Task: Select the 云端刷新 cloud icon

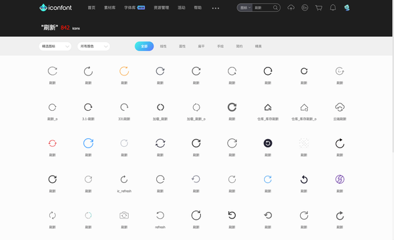Action: tap(339, 107)
